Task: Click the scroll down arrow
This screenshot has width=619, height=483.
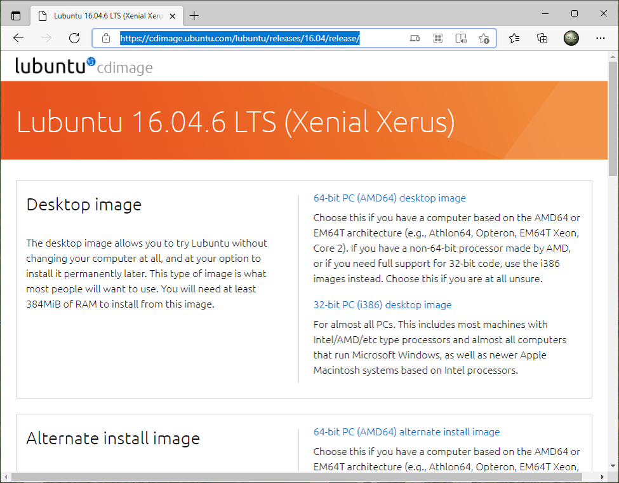Action: point(613,466)
